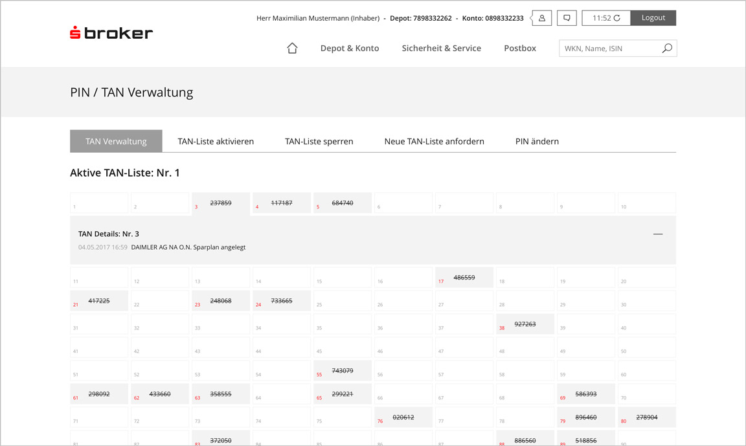746x446 pixels.
Task: Select used TAN 69 with code 586393
Action: pyautogui.click(x=586, y=394)
